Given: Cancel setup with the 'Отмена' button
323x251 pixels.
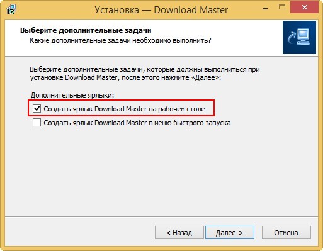Looking at the screenshot, I should tap(286, 233).
